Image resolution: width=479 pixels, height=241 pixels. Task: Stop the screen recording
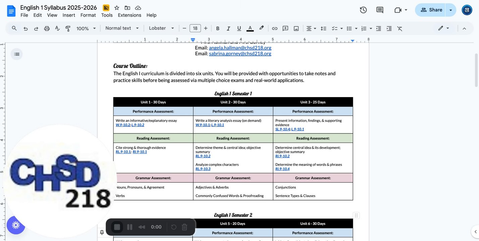(x=117, y=227)
